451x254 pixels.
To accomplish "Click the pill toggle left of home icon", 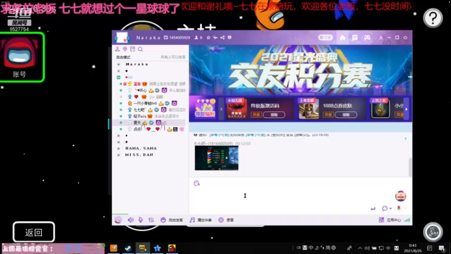I will point(325,37).
